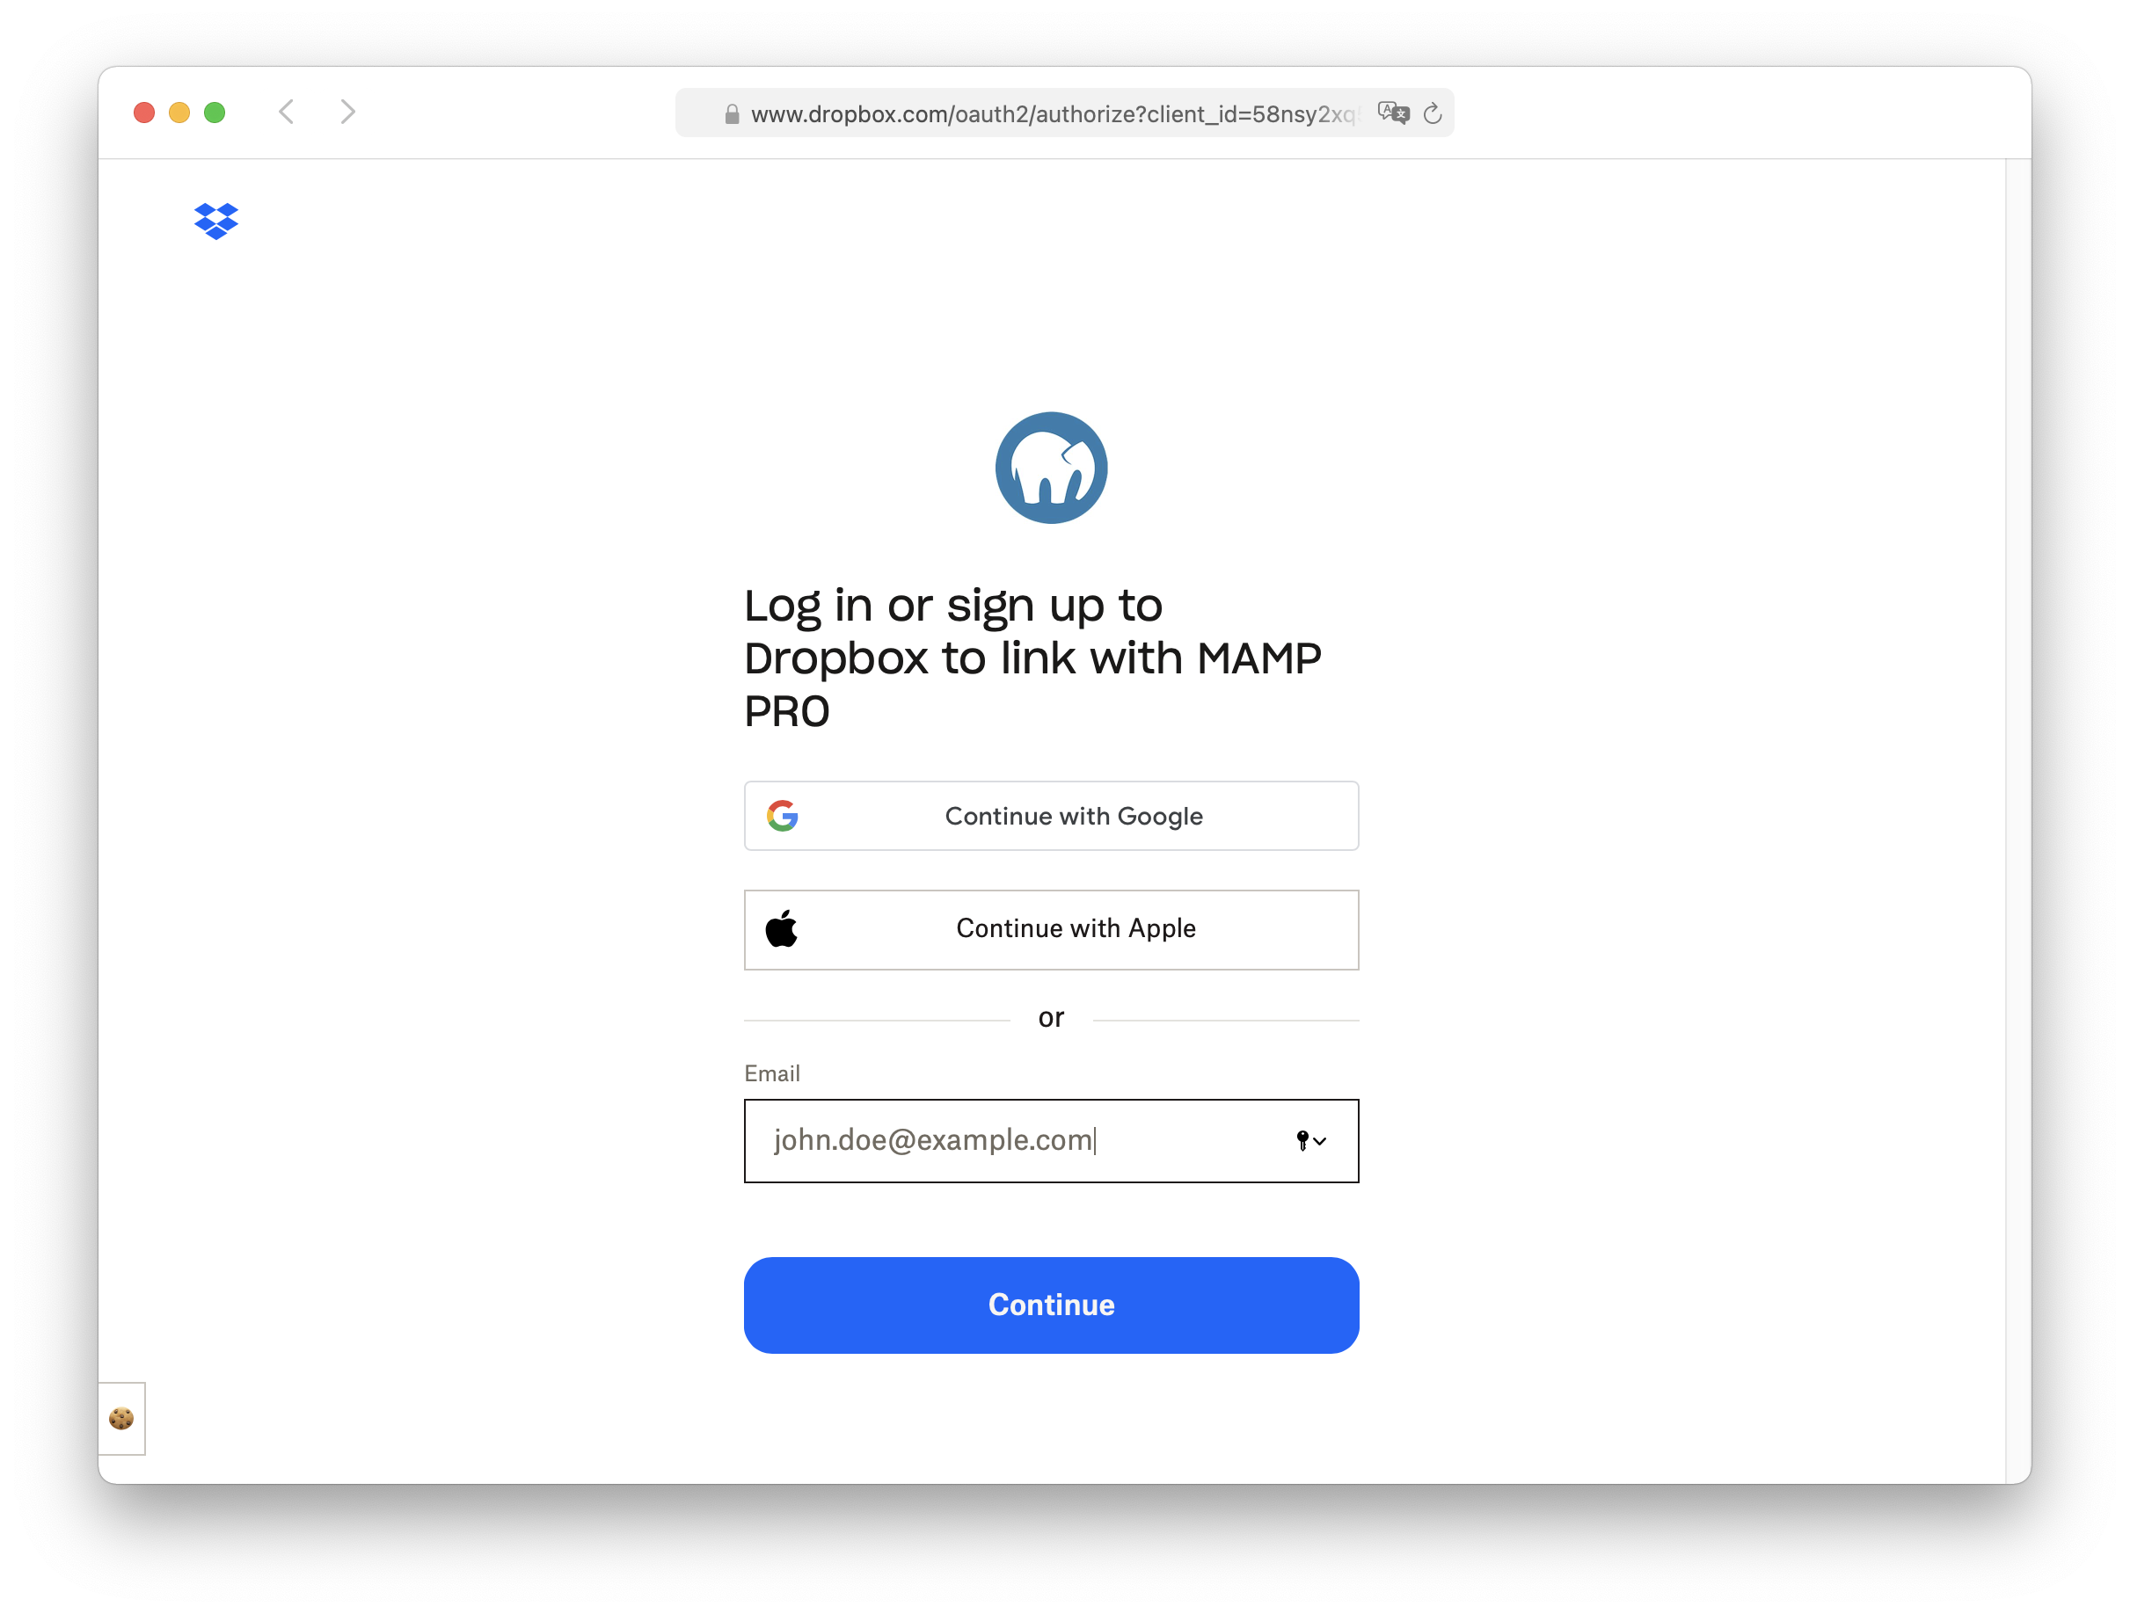
Task: Click the Dropbox logo icon top left
Action: [x=217, y=221]
